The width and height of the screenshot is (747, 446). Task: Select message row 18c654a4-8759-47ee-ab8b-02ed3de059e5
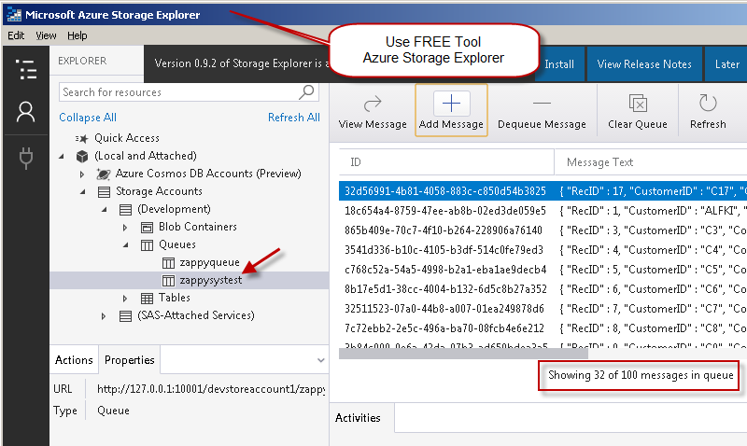click(543, 210)
